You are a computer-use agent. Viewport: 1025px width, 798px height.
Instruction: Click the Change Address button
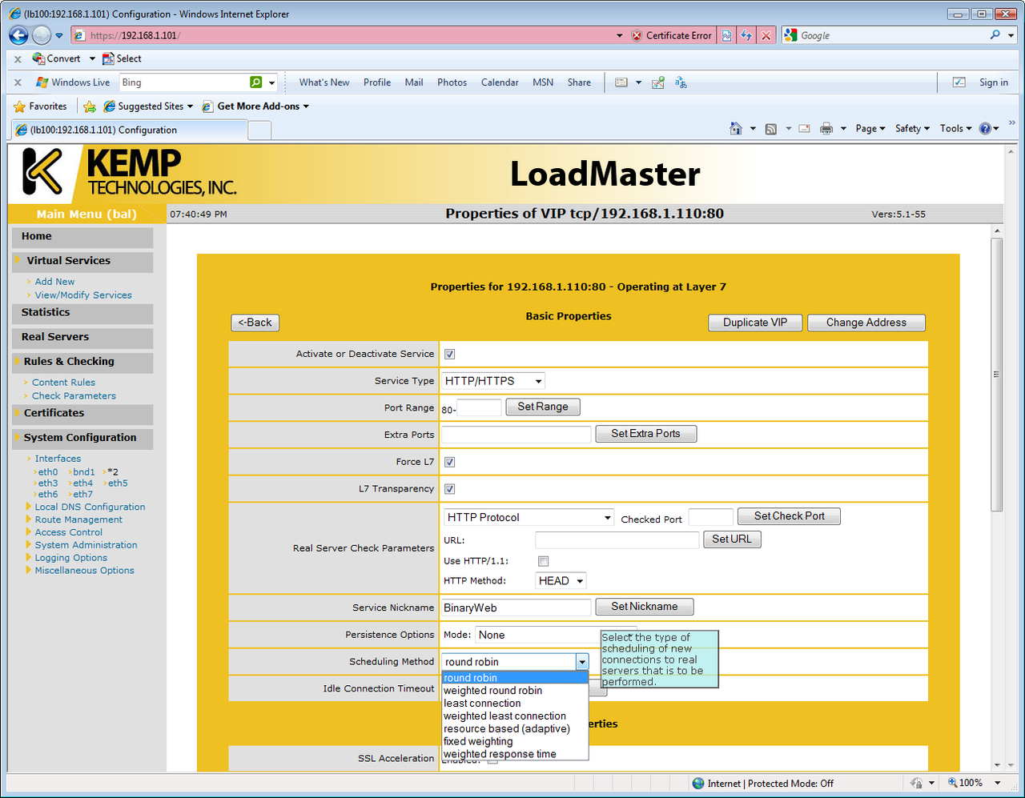[x=866, y=323]
